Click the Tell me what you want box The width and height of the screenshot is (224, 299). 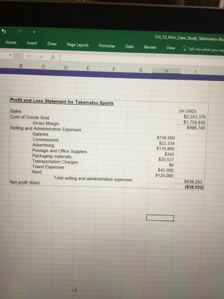[206, 50]
